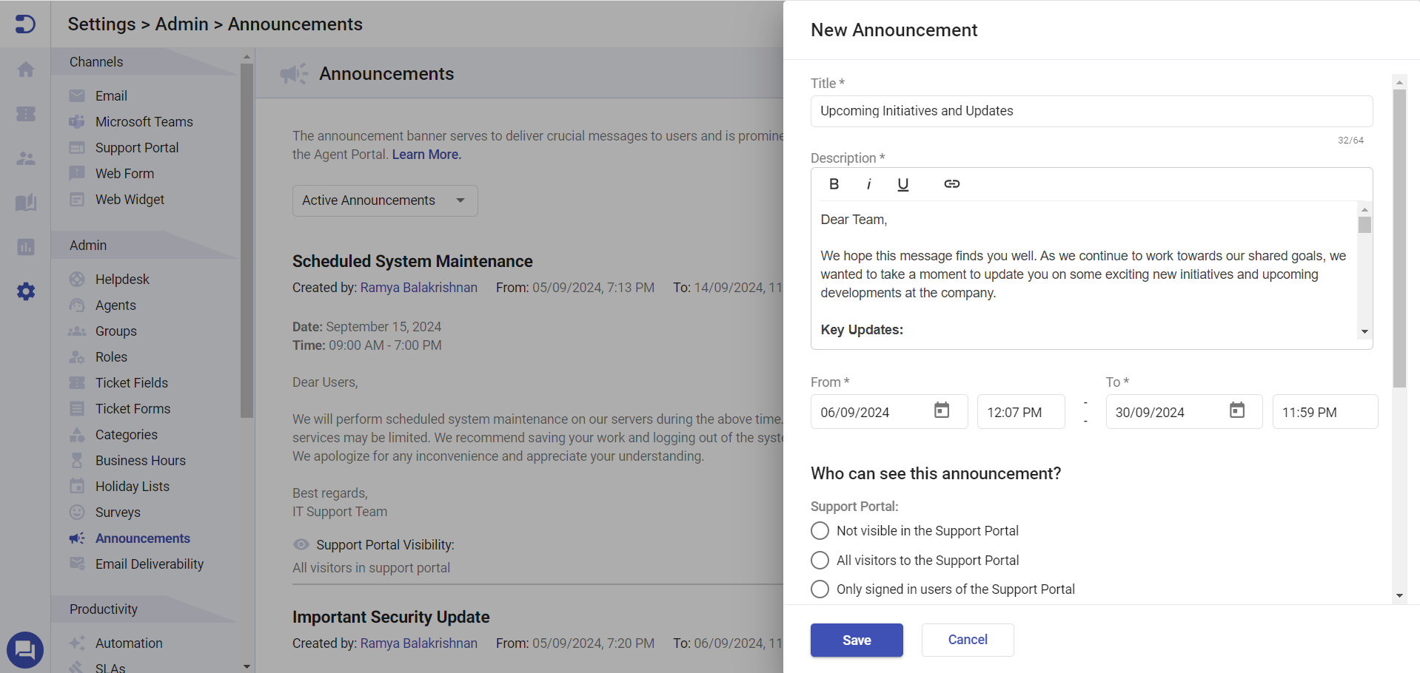Open the 11:59 PM end time selector
The width and height of the screenshot is (1420, 673).
1324,411
